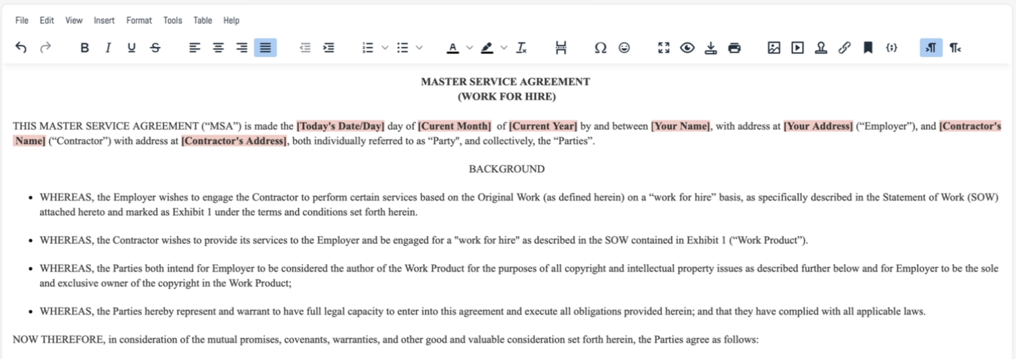Viewport: 1016px width, 359px height.
Task: Toggle underline formatting
Action: (x=132, y=48)
